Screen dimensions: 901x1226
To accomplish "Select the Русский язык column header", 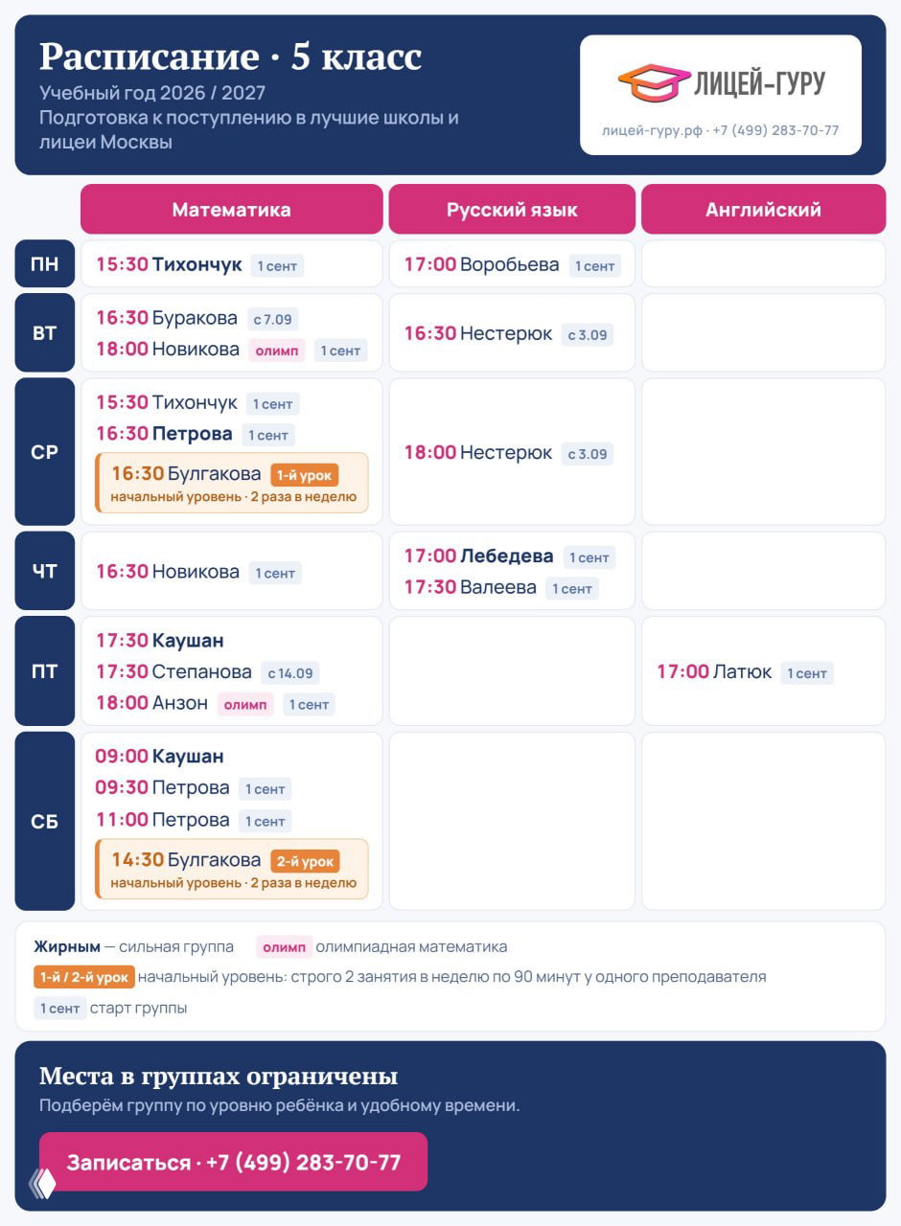I will click(x=512, y=209).
